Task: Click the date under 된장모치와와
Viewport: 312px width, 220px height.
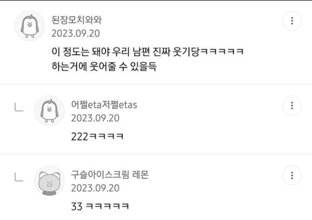Action: (x=75, y=33)
